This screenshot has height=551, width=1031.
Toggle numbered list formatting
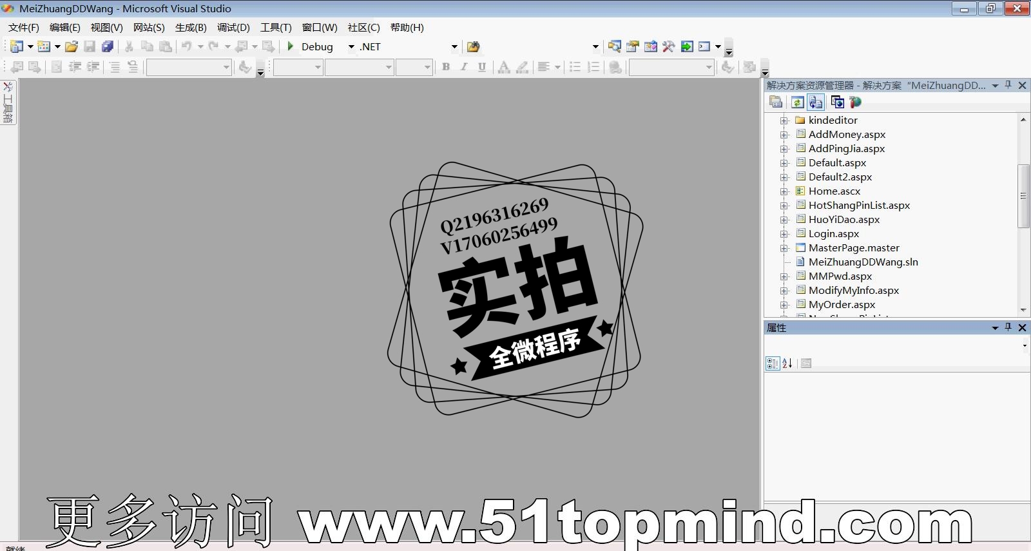tap(593, 67)
